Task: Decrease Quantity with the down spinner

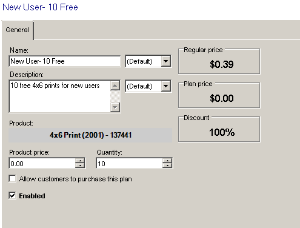Action: [x=167, y=166]
